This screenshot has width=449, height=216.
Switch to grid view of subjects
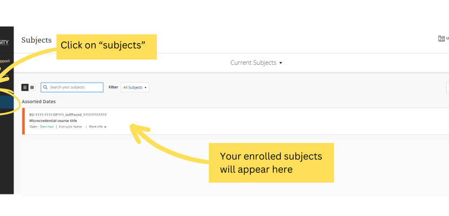coord(32,87)
